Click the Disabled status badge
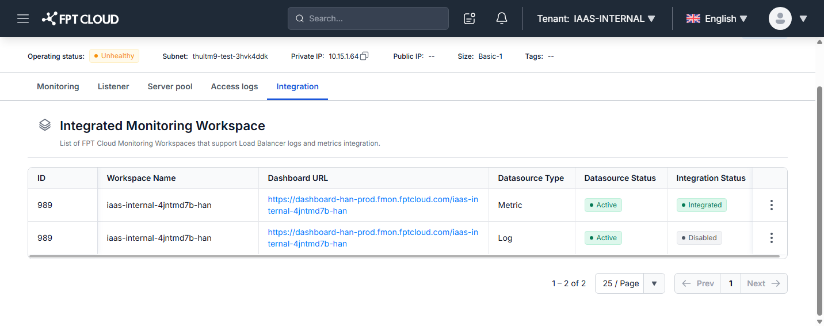Viewport: 824px width, 326px height. tap(699, 238)
